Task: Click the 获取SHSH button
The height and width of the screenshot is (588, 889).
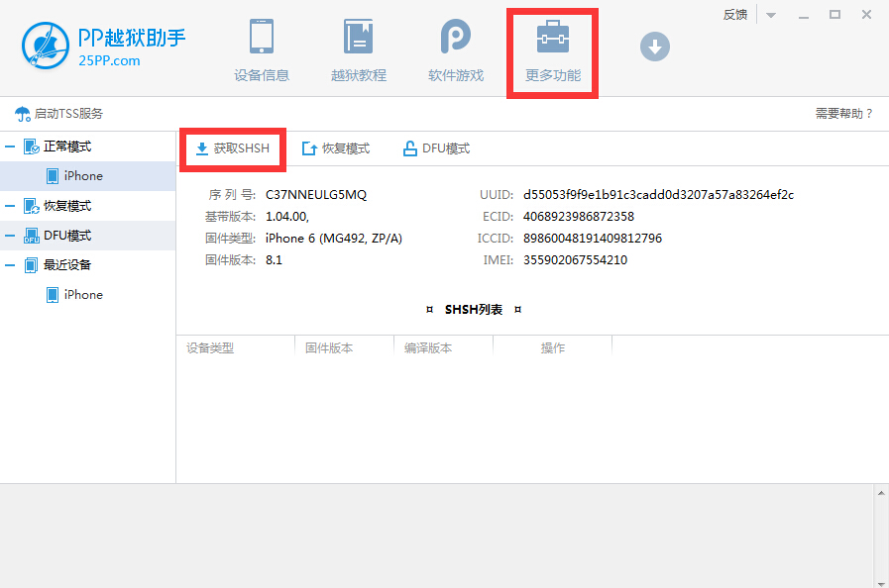Action: point(233,149)
